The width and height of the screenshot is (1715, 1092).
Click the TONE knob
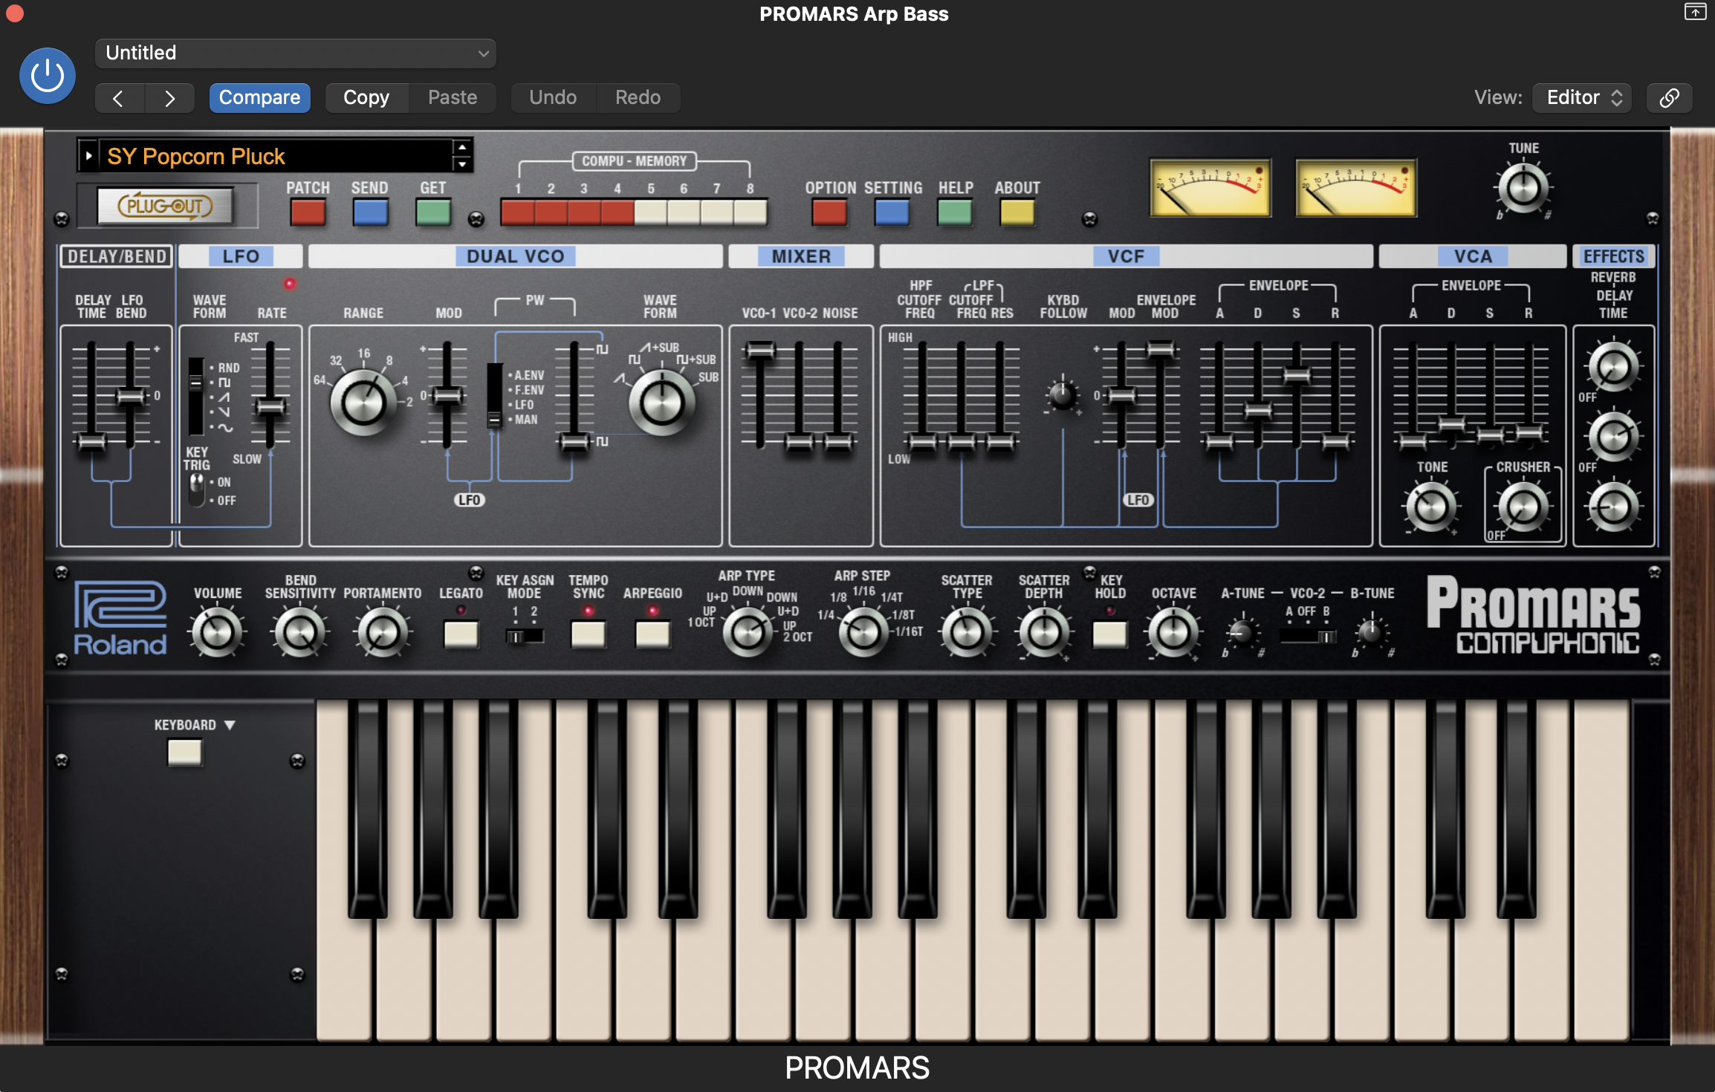coord(1431,507)
